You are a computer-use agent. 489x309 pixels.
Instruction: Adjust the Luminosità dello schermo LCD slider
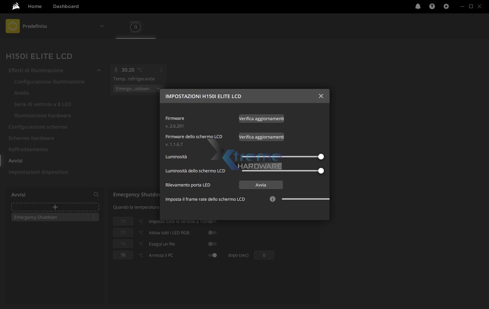(321, 171)
